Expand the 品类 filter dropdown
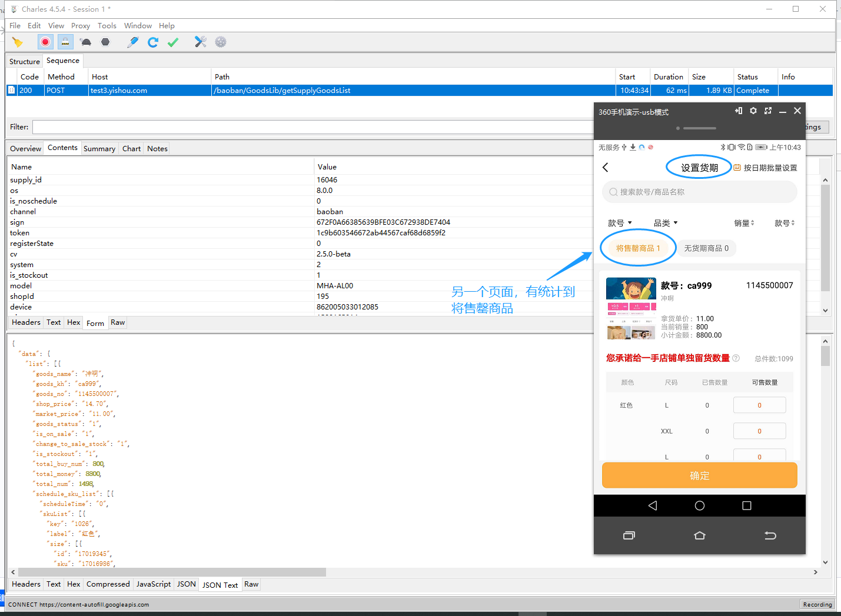The width and height of the screenshot is (841, 616). pos(666,223)
